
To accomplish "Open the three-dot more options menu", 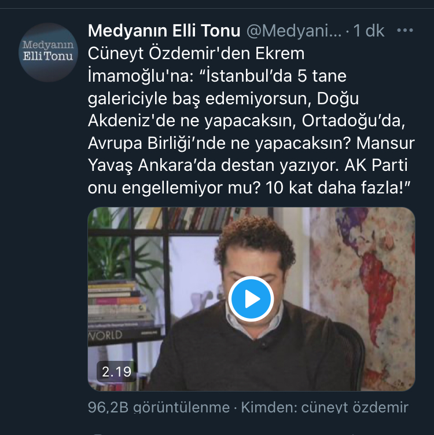I will click(x=405, y=30).
